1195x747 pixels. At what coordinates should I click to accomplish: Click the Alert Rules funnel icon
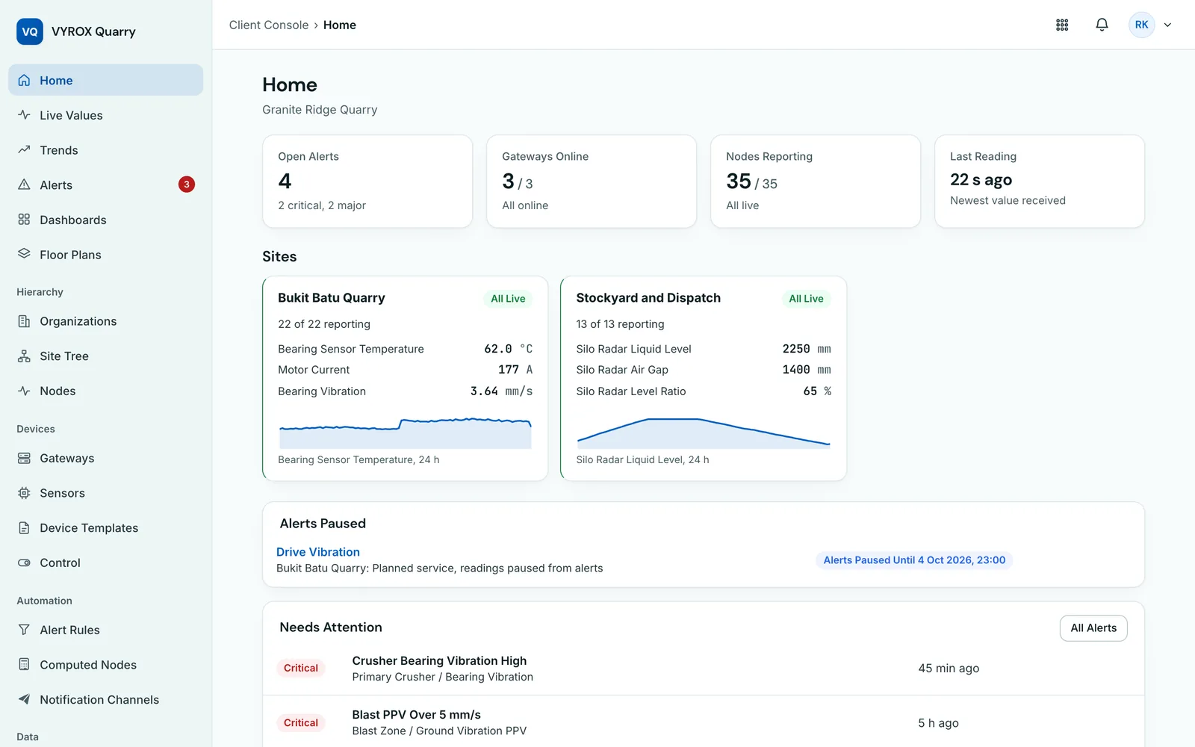tap(24, 630)
